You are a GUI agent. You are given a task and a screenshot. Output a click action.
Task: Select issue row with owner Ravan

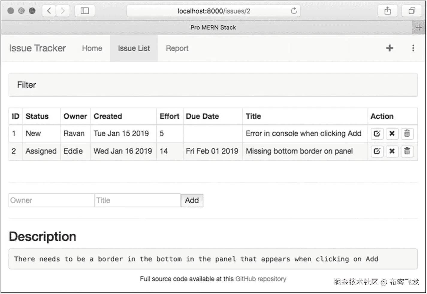coord(213,134)
